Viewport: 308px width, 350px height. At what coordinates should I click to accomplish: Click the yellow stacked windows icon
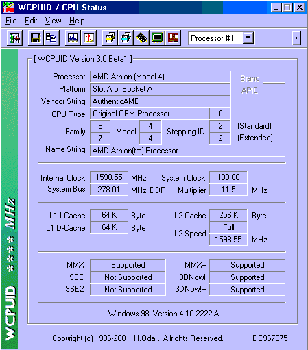coord(110,38)
